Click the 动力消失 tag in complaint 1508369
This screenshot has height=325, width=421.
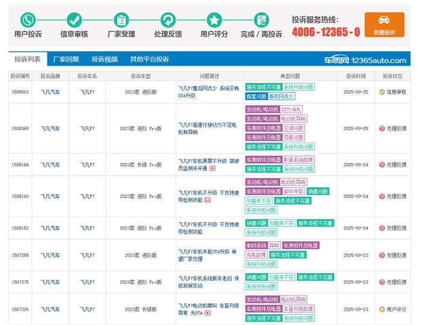292,110
